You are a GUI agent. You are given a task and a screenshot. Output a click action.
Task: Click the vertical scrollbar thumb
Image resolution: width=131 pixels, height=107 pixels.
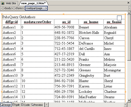coord(129,38)
